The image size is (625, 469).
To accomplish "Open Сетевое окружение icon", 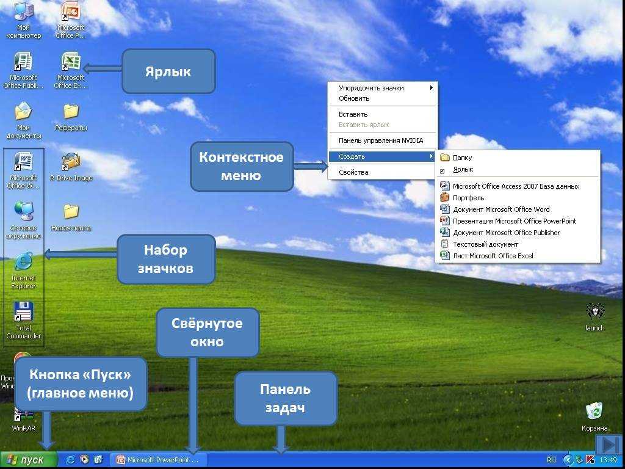I will (x=24, y=220).
